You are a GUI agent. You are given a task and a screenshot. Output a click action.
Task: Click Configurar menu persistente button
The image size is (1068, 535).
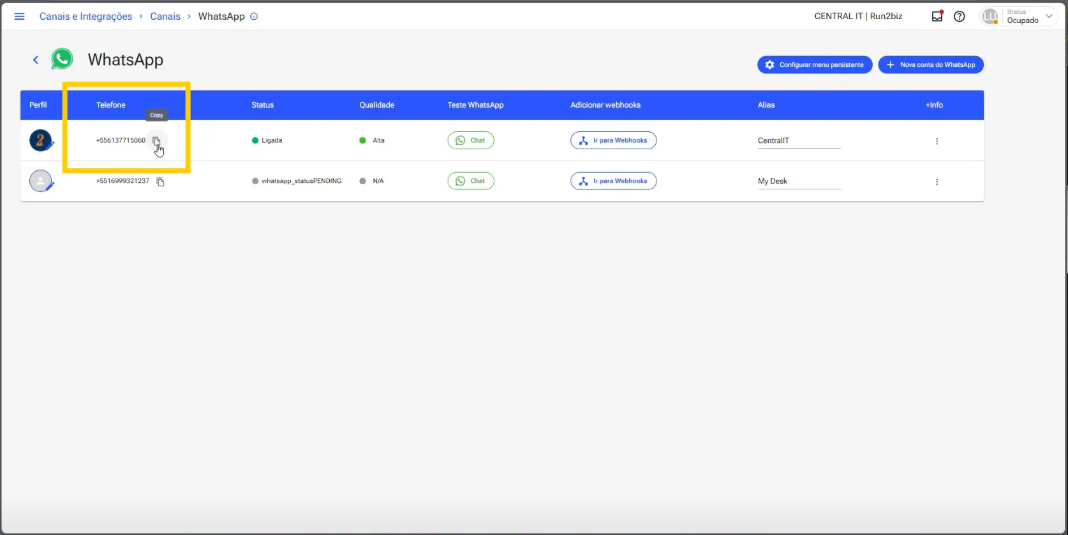click(x=815, y=65)
